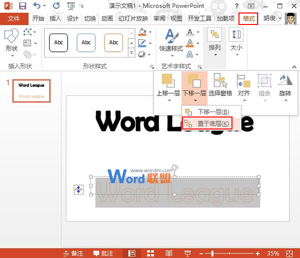
Task: Expand Shape Effects dropdown arrow
Action: click(149, 54)
